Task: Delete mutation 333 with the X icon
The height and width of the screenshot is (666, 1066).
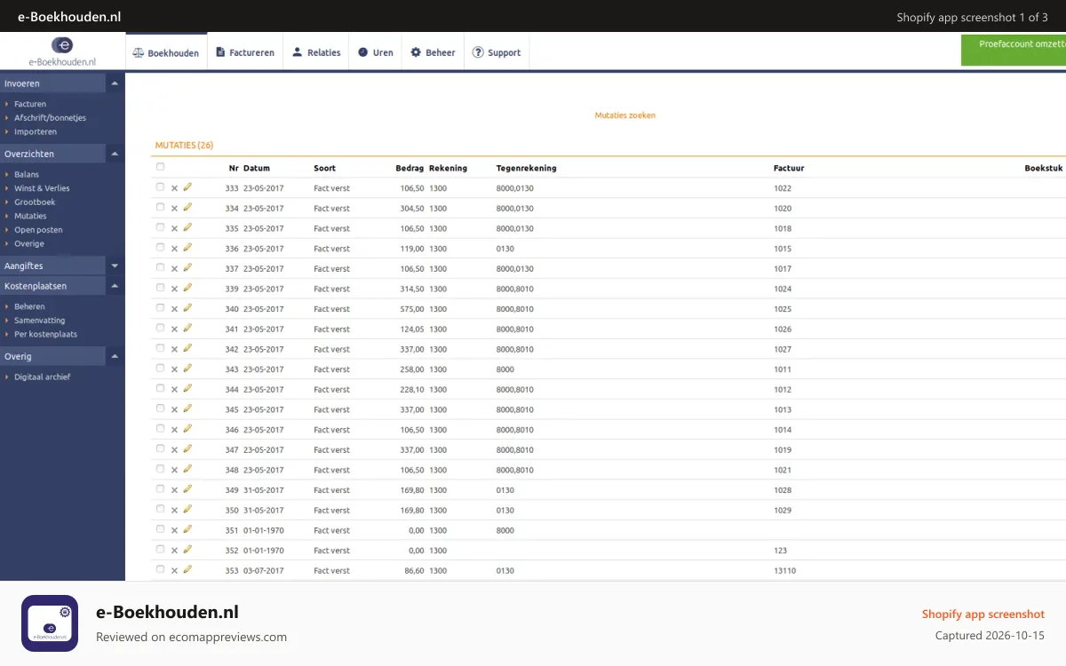Action: (x=174, y=188)
